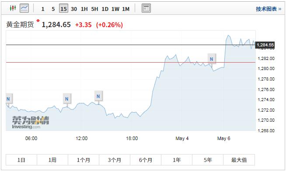This screenshot has height=172, width=286.
Task: Open the news layout panel icon
Action: pyautogui.click(x=146, y=8)
